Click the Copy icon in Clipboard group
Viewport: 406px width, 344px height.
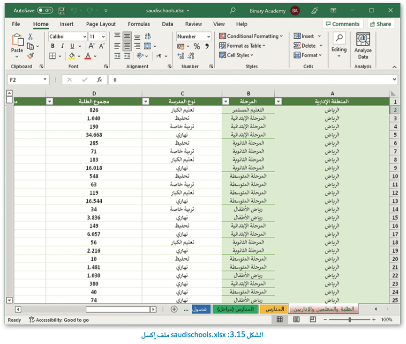[x=30, y=46]
